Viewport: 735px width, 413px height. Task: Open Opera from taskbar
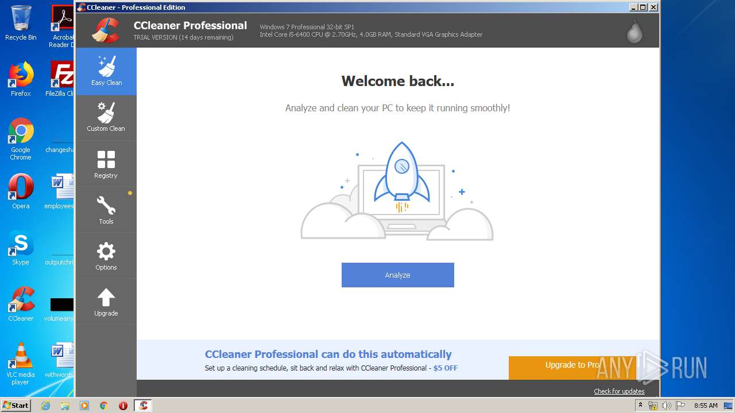click(123, 406)
